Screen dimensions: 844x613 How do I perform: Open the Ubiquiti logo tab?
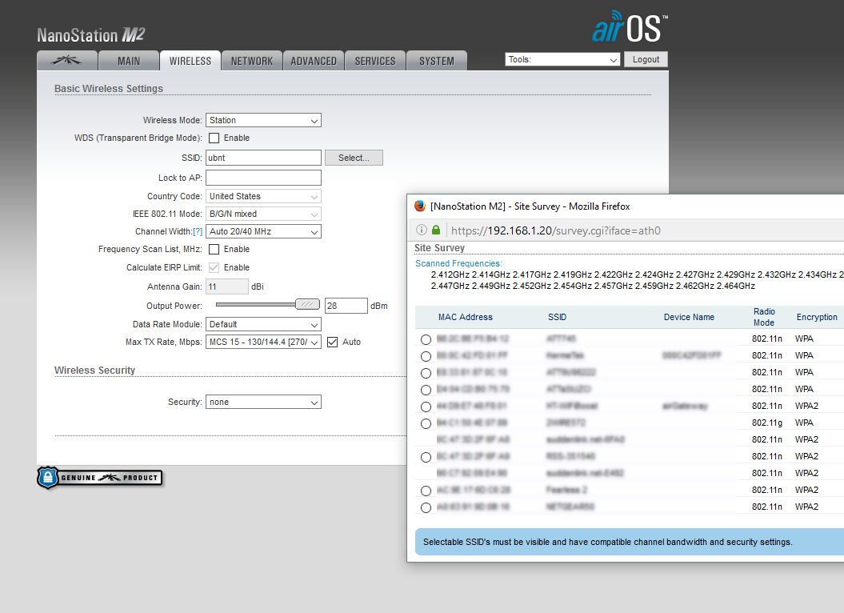coord(66,61)
